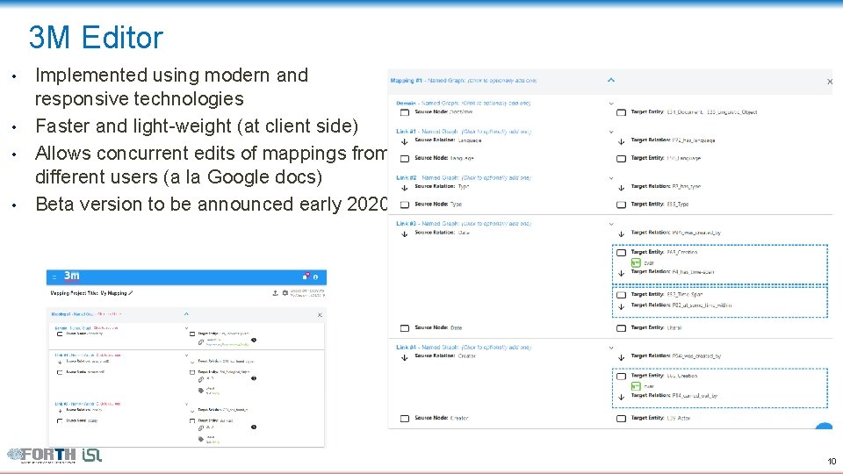Screen dimensions: 843x474
Task: Click the Link #3 Named Graph link
Action: tap(464, 224)
